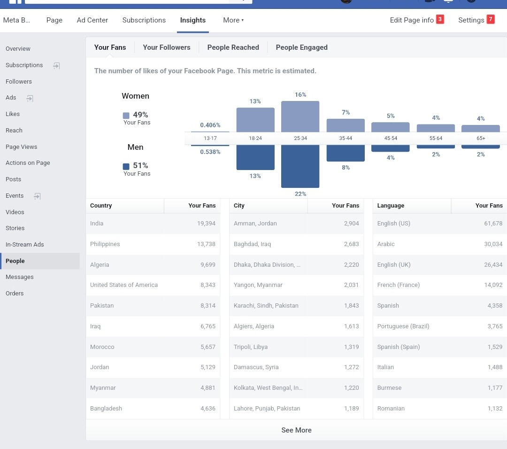This screenshot has width=507, height=449.
Task: Click the Women color legend square
Action: [x=126, y=116]
